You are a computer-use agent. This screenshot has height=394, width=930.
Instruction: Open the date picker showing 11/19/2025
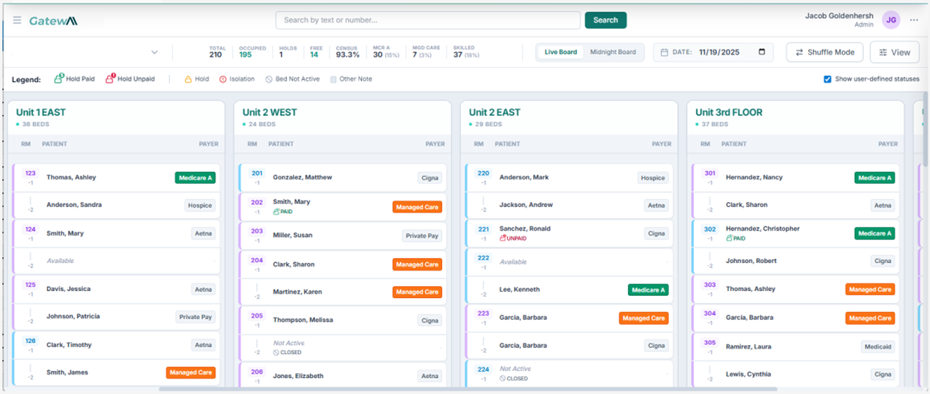pos(719,52)
